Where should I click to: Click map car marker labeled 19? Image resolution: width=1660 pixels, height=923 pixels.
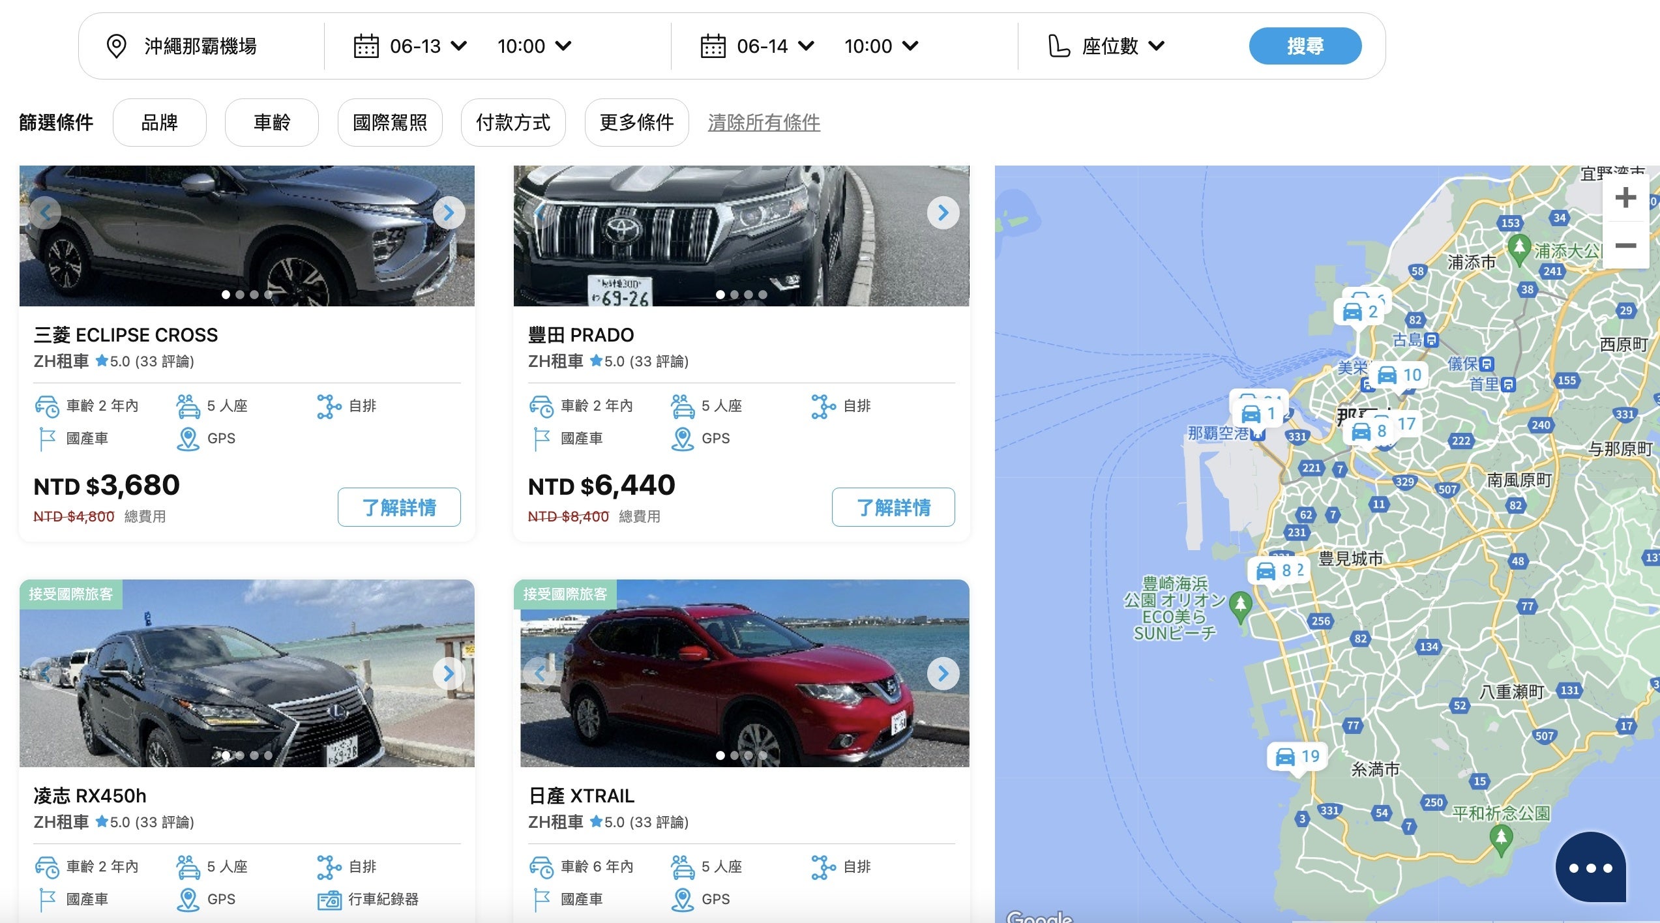(1296, 757)
